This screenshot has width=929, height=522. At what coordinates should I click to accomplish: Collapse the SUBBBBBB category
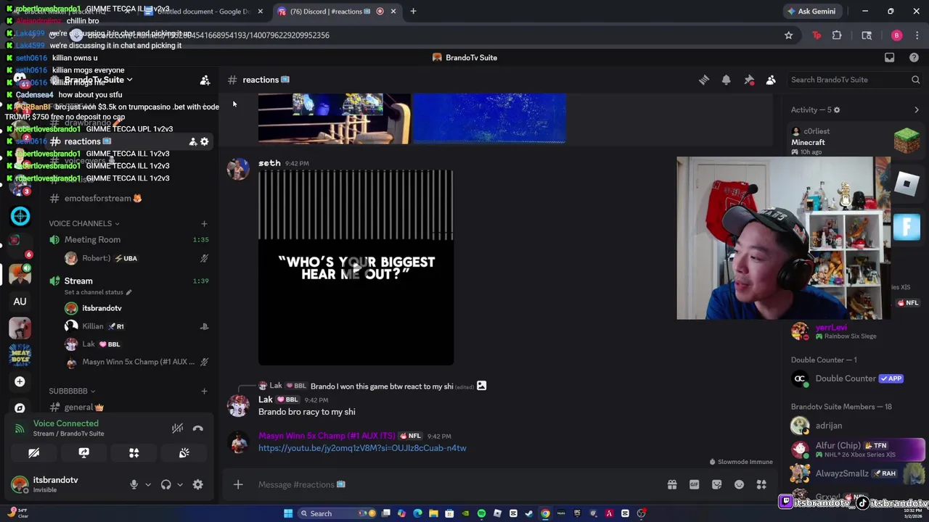click(72, 391)
